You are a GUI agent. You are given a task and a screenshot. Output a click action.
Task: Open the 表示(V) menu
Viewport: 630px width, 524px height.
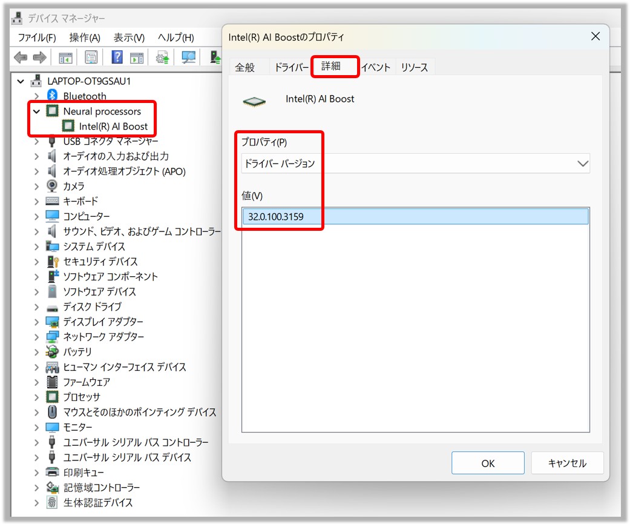pos(129,38)
